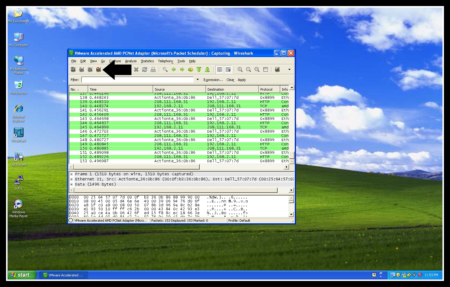Screen dimensions: 450x287
Task: Reset zoom to normal size
Action: (257, 69)
